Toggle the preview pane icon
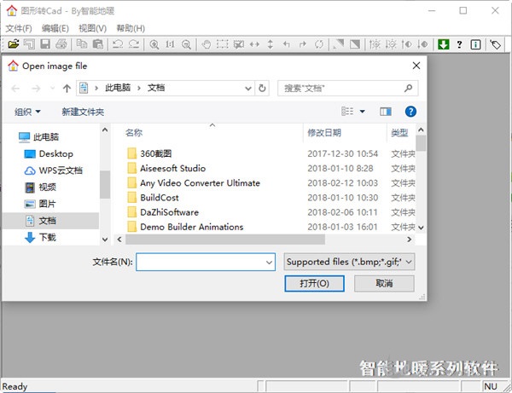512x393 pixels. [x=386, y=112]
